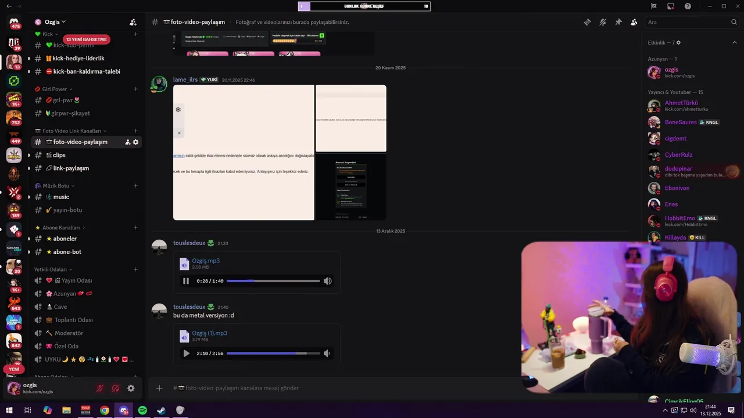744x418 pixels.
Task: Open member BoneSaures profile
Action: [x=692, y=122]
